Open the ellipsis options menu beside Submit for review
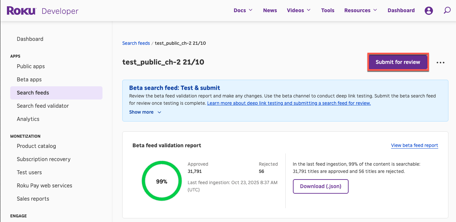Viewport: 456px width, 222px height. click(x=441, y=62)
